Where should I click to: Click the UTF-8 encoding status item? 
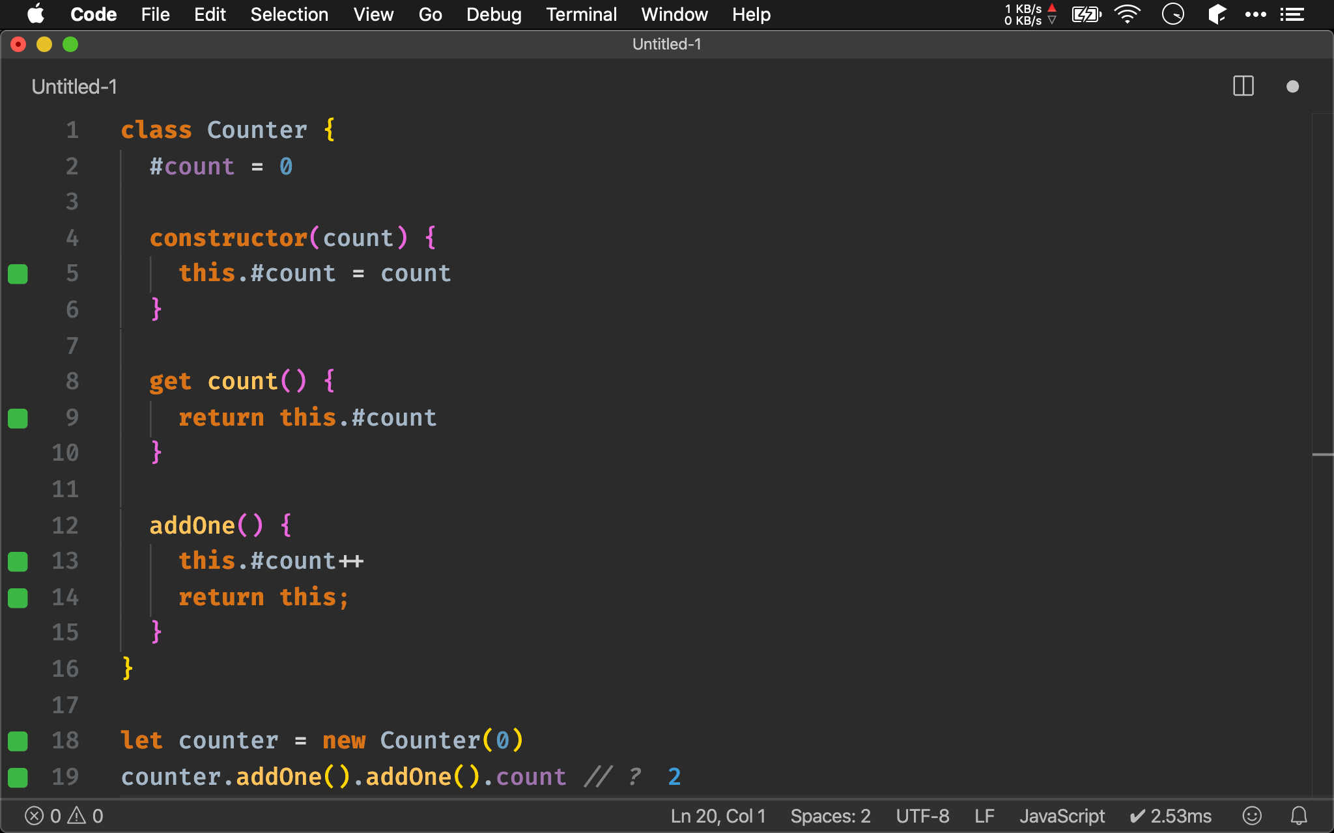920,815
